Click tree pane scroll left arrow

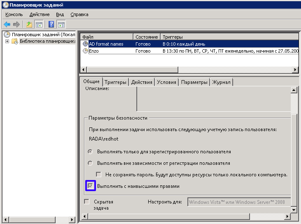[x=5, y=219]
